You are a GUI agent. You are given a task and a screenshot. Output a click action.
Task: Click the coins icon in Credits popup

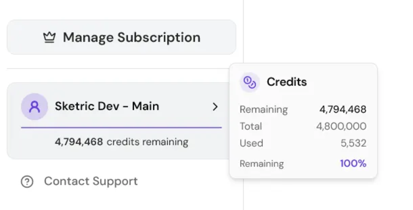pyautogui.click(x=250, y=82)
